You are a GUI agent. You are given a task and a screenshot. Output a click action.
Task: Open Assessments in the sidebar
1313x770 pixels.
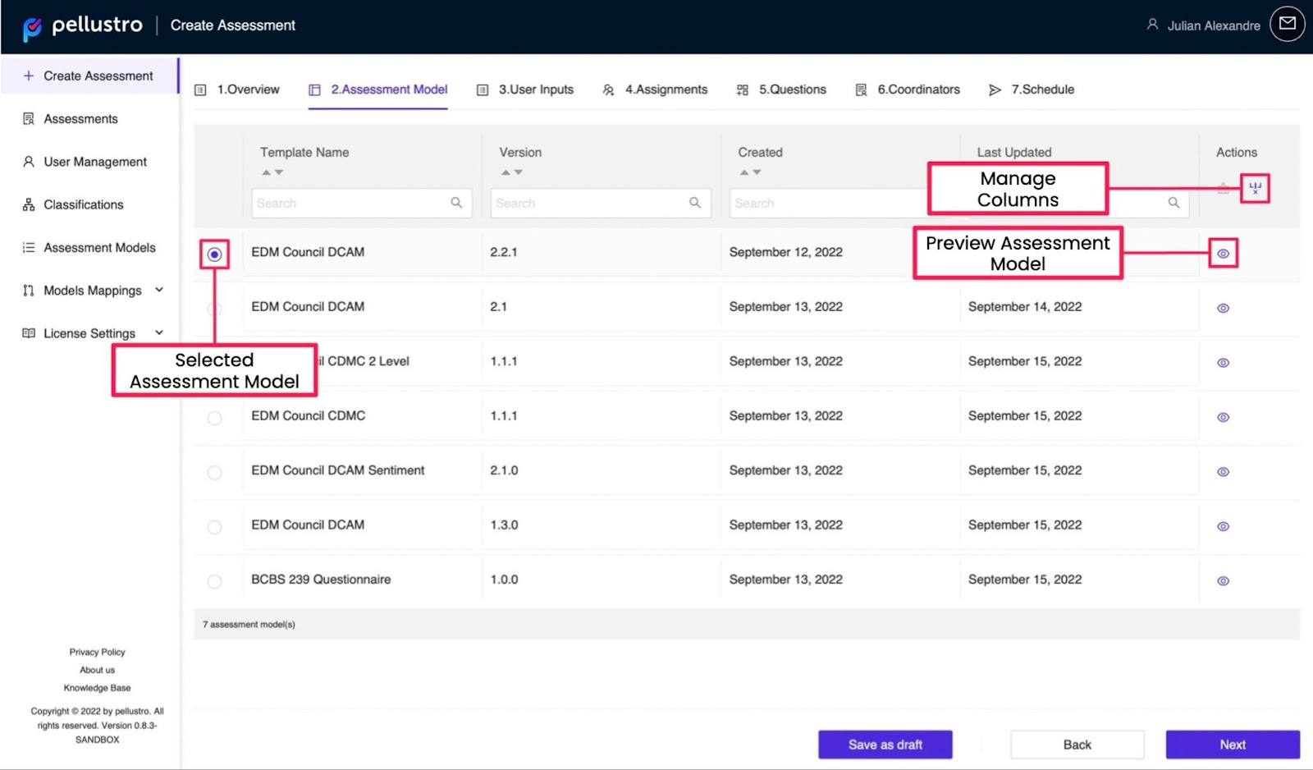[80, 119]
